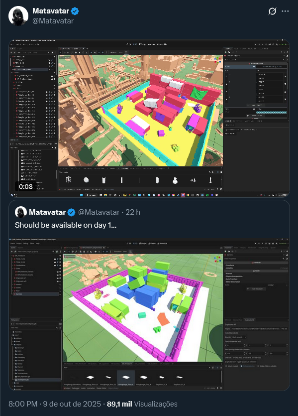Toggle visibility eye of MP_FireStorm_Terrain node
Screen dimensions: 298x416
pos(60,272)
